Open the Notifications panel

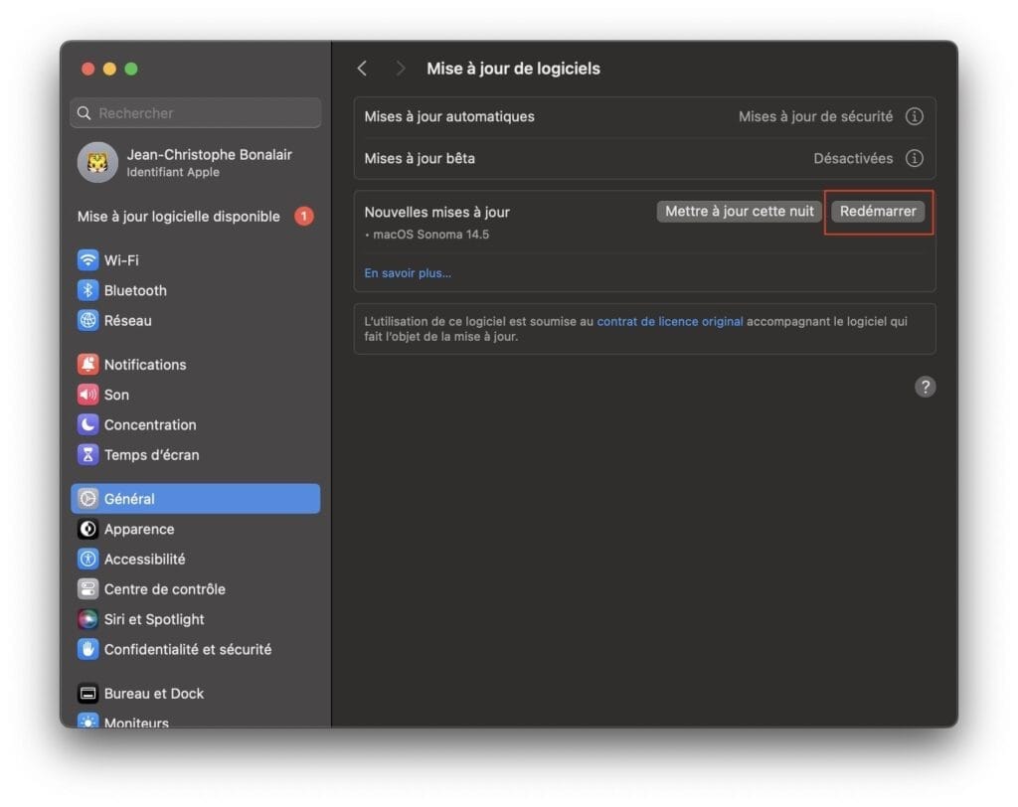(143, 364)
